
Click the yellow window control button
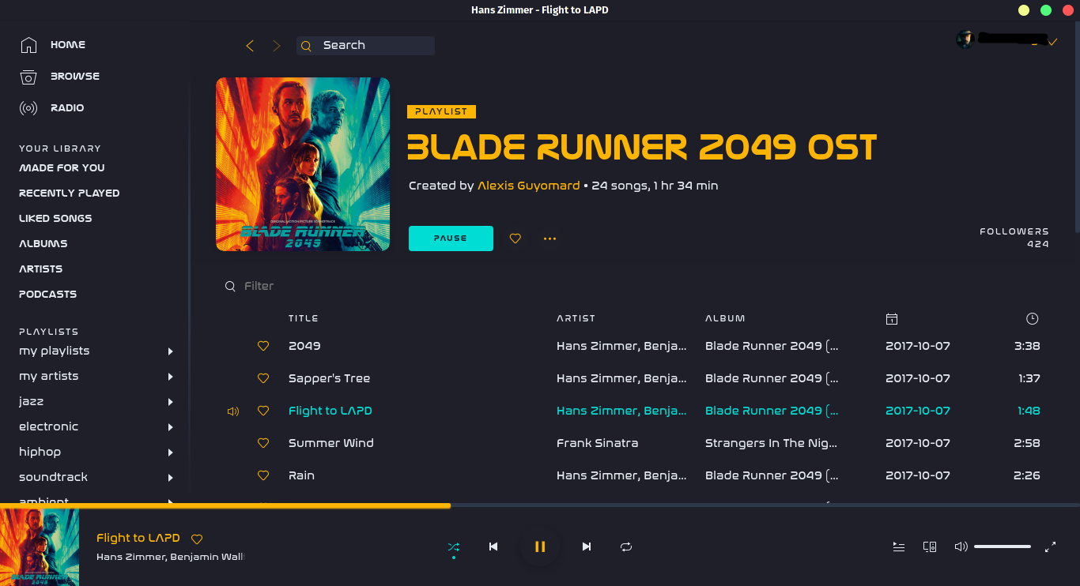click(x=1024, y=10)
